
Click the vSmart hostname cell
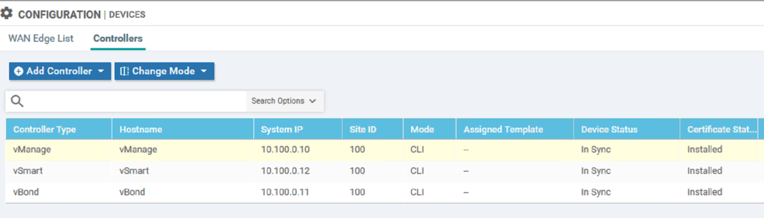pos(134,171)
